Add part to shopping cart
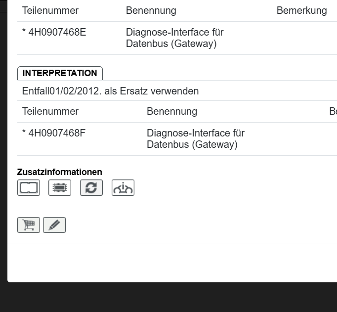 coord(29,225)
